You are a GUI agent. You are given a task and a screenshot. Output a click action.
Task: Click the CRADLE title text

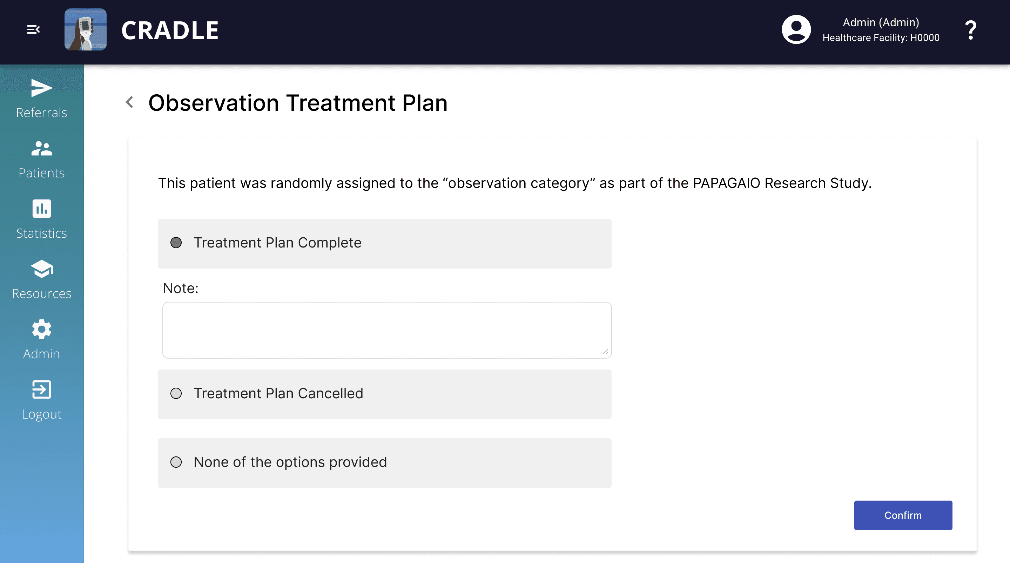point(170,30)
